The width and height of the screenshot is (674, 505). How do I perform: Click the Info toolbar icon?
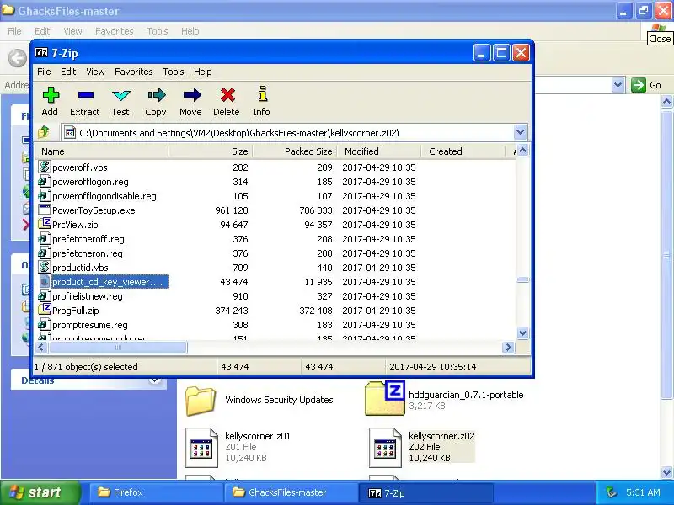pyautogui.click(x=262, y=94)
